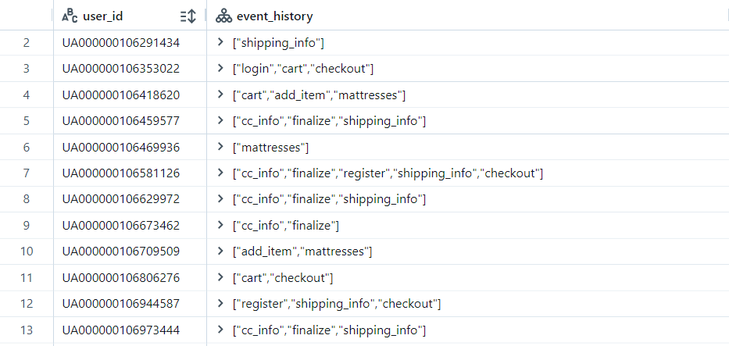Expand the add_item, mattresses array in row 10
This screenshot has width=729, height=346.
click(x=220, y=251)
